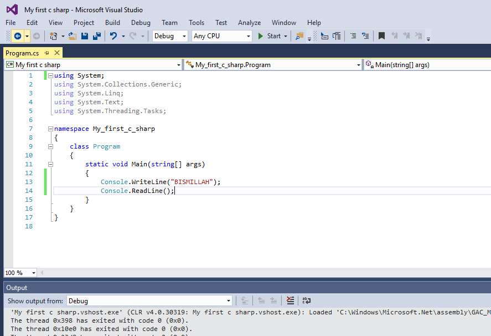491x336 pixels.
Task: Open the Build menu
Action: point(112,23)
